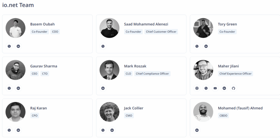Click Tory Green's profile photo
Screen dimensions: 280x138
(203, 28)
